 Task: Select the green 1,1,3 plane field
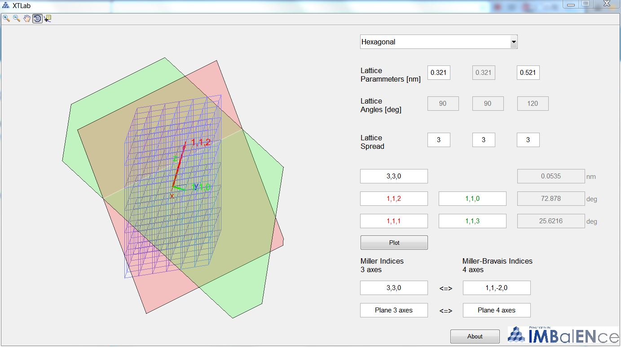pos(472,221)
